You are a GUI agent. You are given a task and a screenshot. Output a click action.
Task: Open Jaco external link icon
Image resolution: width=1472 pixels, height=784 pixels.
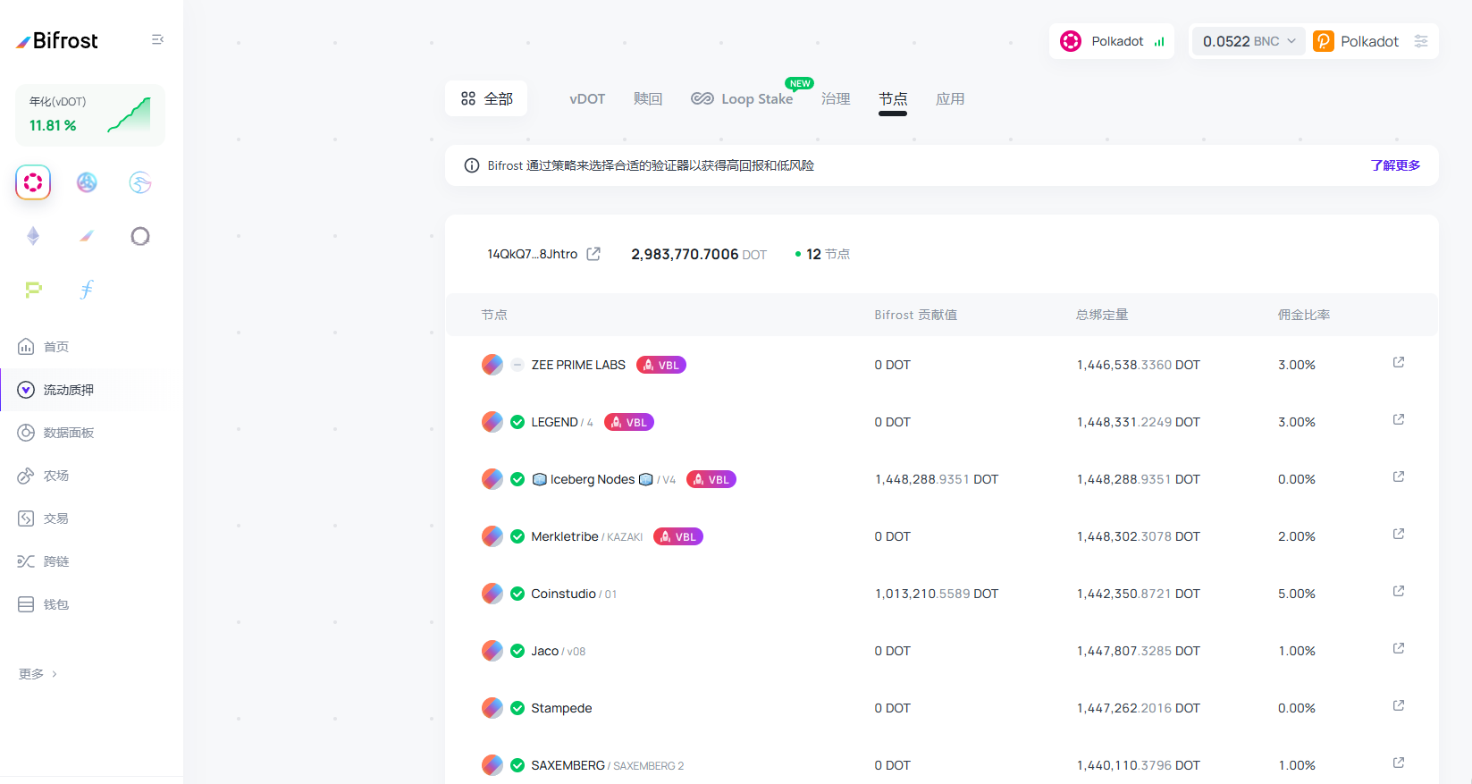(1399, 648)
